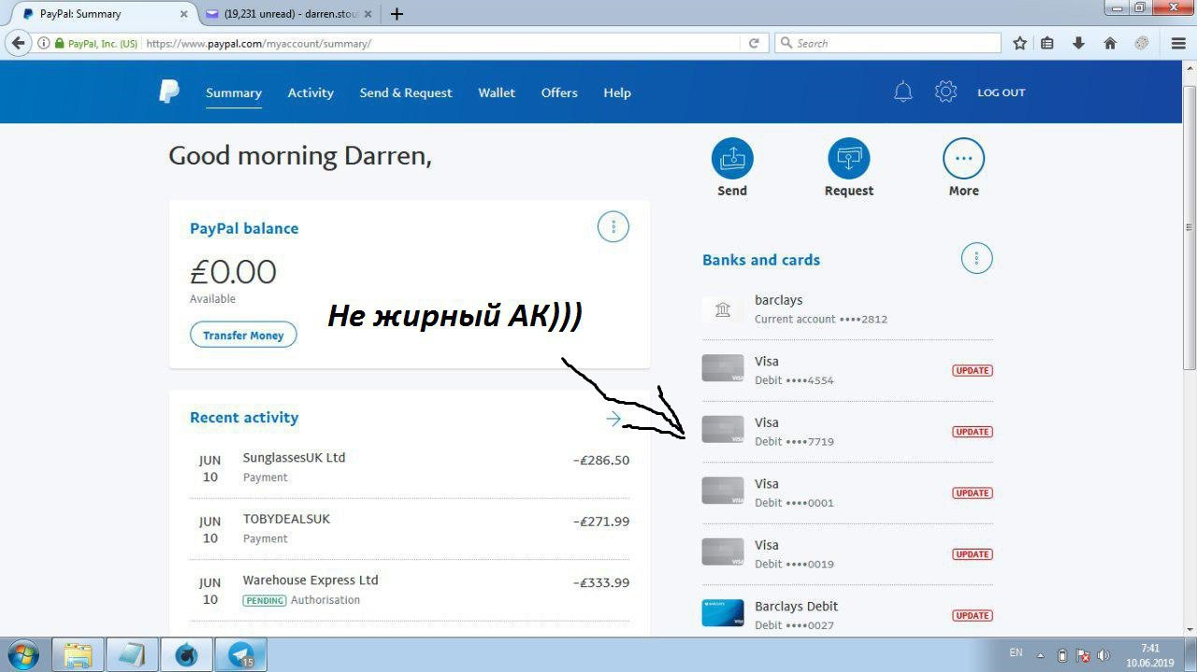Open the SunglassesUK Ltd payment
1197x672 pixels.
pyautogui.click(x=410, y=467)
